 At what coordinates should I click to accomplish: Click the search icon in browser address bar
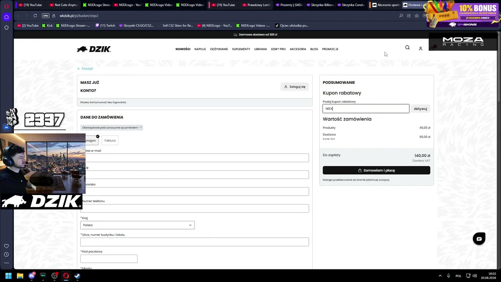401,16
